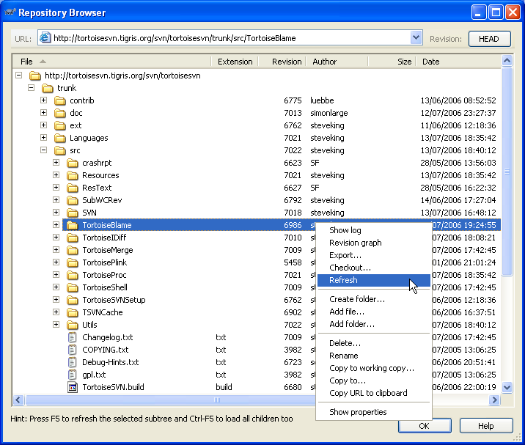Click the vertical scrollbar up arrow

tap(507, 61)
